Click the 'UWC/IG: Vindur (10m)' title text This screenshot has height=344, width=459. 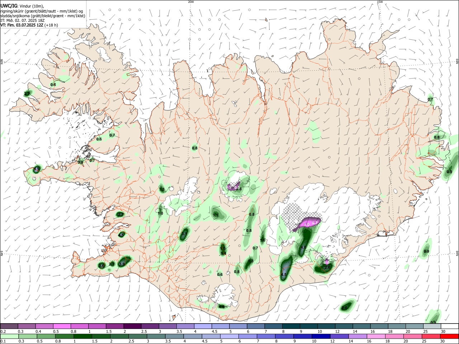click(22, 6)
